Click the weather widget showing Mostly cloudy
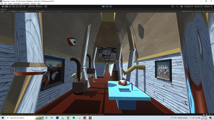The height and width of the screenshot is (120, 214). pos(179,118)
